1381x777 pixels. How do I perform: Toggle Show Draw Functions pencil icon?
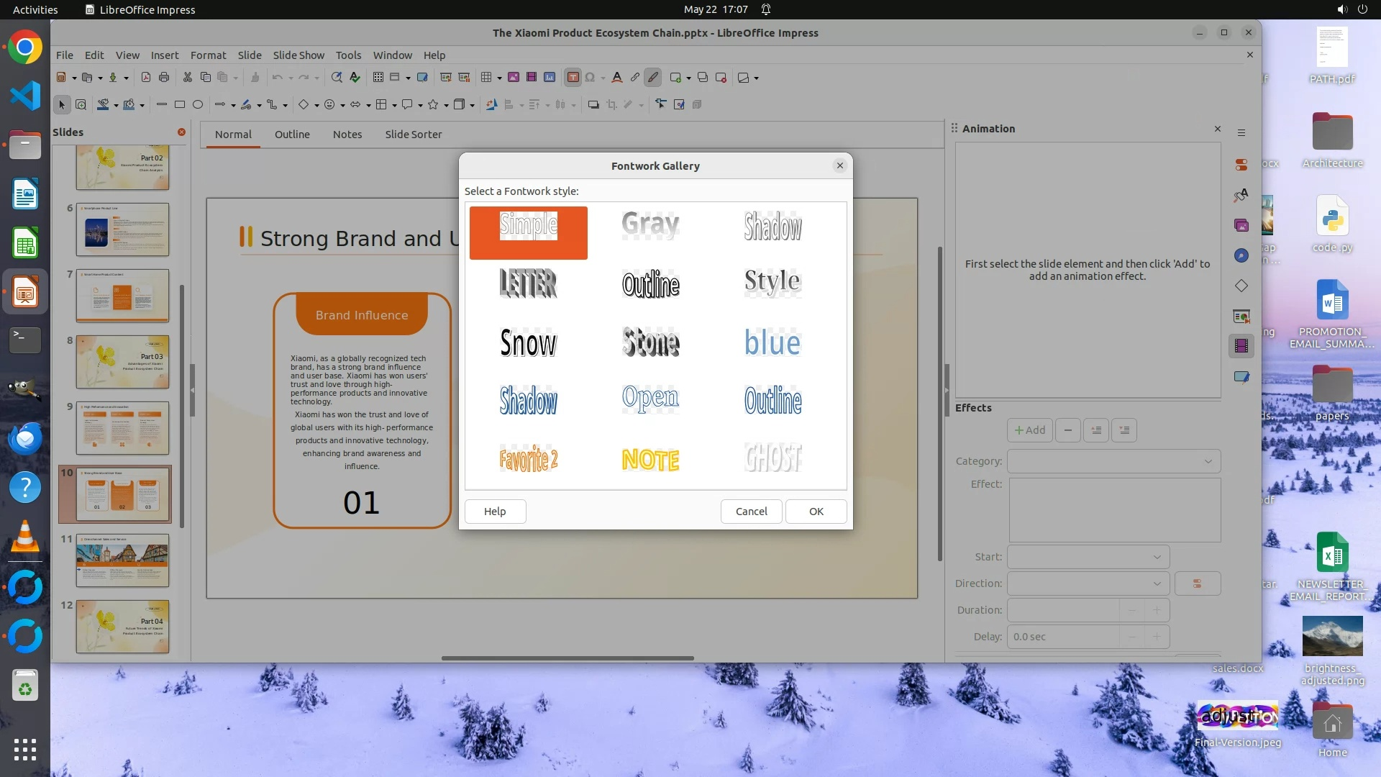(x=652, y=78)
